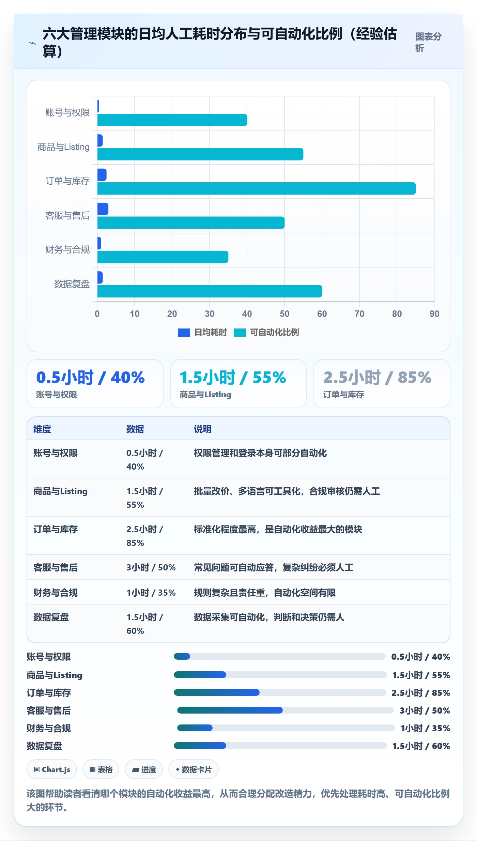Click the 数据 column header
The image size is (477, 841).
click(135, 429)
